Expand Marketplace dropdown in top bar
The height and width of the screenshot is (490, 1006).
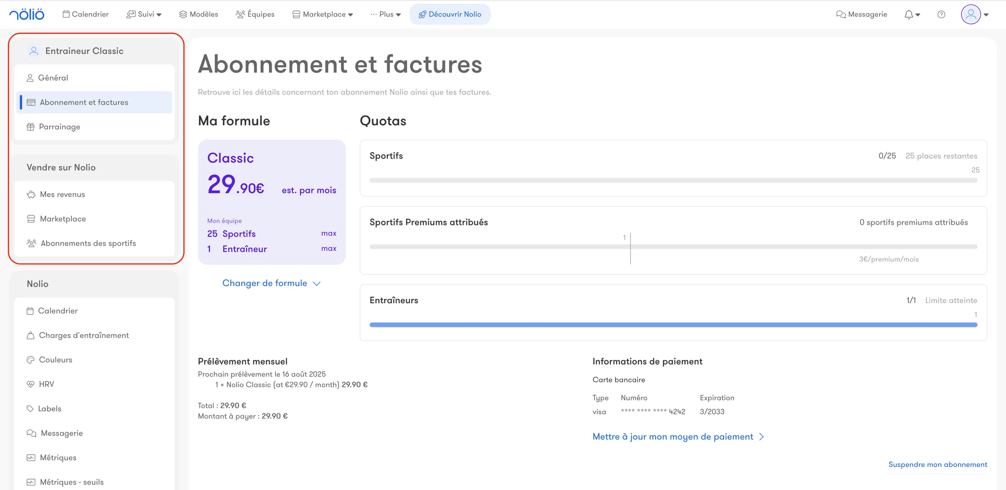(323, 14)
